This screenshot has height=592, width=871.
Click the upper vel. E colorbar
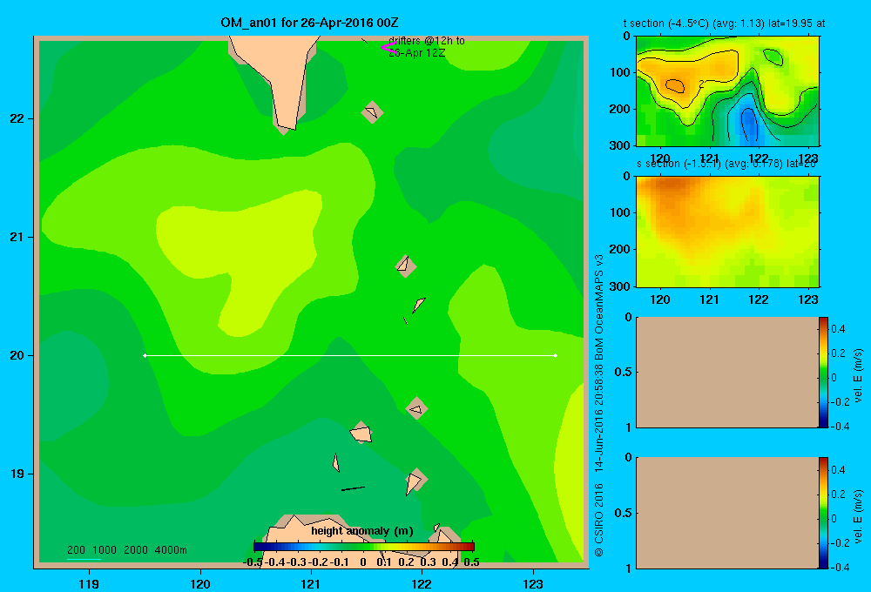pyautogui.click(x=823, y=372)
